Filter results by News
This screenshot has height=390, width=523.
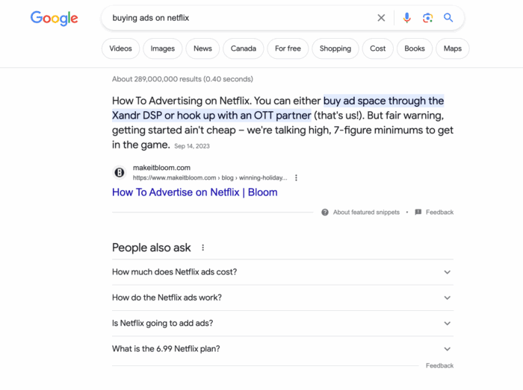click(x=202, y=48)
